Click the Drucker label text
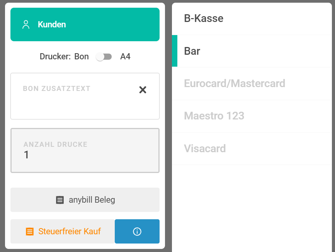 point(55,57)
